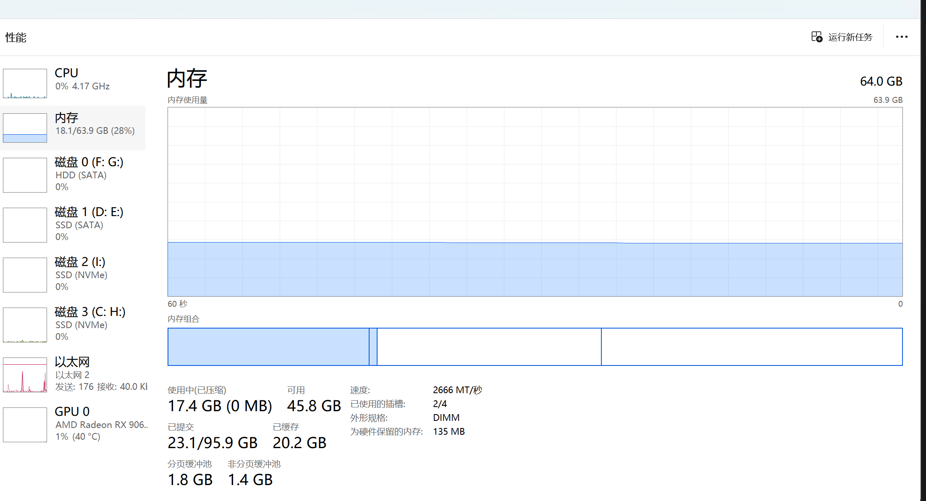Click the memory sidebar usage thumbnail

(x=25, y=128)
